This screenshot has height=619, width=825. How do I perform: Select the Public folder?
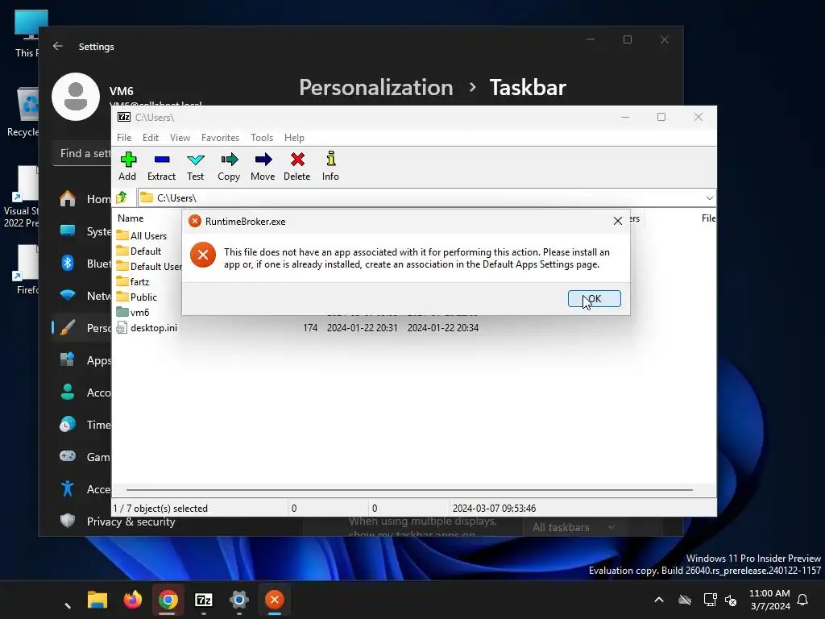point(137,297)
